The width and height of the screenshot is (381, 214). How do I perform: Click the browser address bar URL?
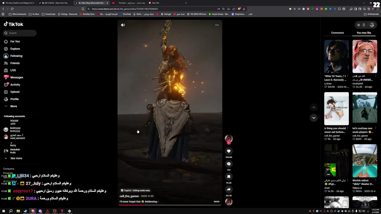pyautogui.click(x=125, y=9)
